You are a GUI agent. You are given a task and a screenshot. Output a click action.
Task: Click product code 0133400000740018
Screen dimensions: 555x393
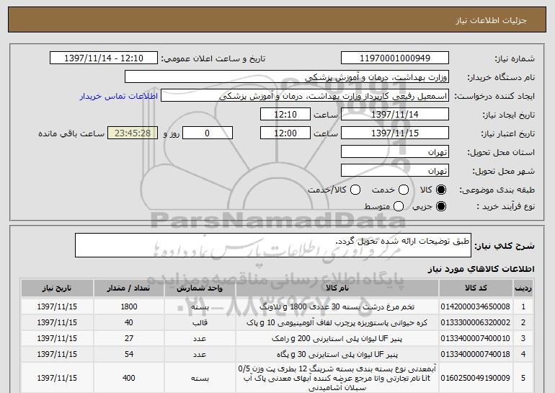point(476,354)
